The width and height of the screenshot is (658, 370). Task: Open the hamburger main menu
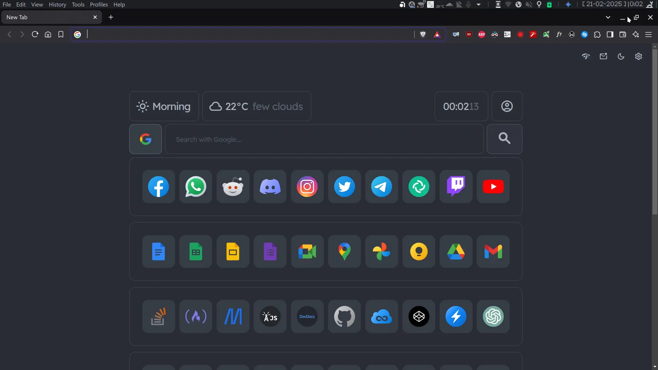click(x=648, y=34)
